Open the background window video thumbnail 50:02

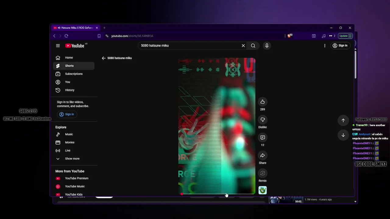(286, 200)
